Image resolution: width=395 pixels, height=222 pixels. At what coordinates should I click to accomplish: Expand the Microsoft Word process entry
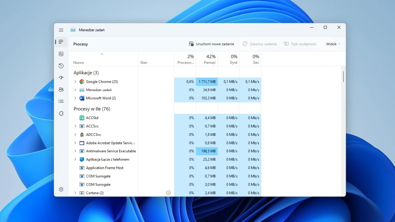(x=75, y=98)
